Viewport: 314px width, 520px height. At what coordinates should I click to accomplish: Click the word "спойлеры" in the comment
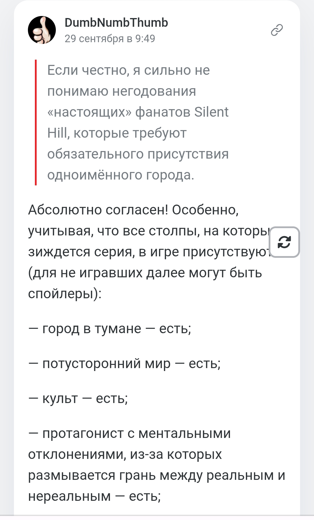click(63, 294)
